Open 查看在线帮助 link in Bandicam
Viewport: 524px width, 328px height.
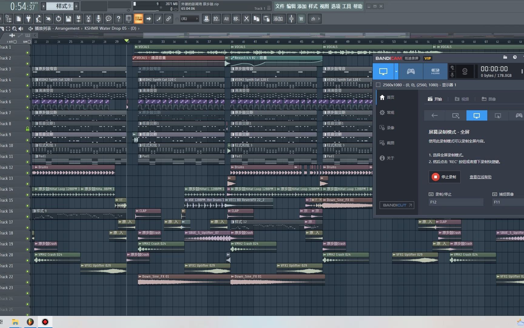[x=480, y=177]
